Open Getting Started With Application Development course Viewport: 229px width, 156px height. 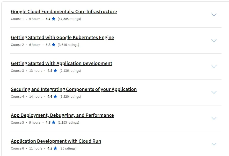[x=62, y=63]
